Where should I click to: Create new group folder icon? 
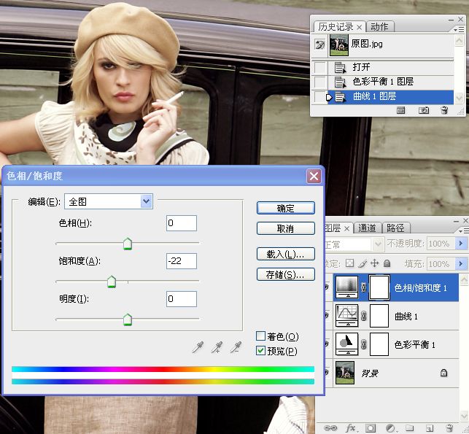tap(409, 428)
